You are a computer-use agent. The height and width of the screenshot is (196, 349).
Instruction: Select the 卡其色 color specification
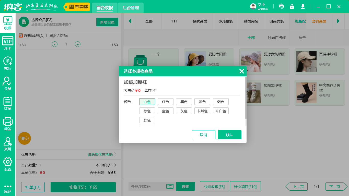click(202, 111)
